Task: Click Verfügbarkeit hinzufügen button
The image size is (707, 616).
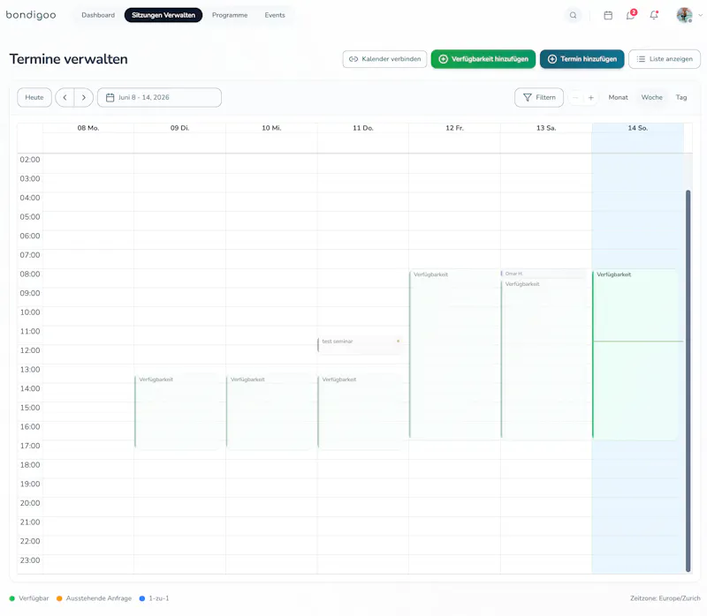Action: click(x=483, y=59)
